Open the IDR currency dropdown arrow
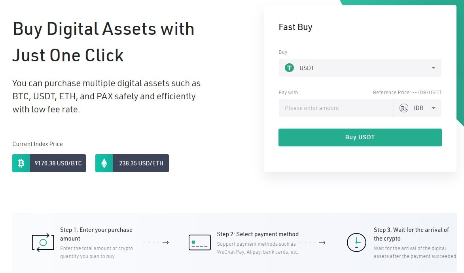The height and width of the screenshot is (273, 464). (x=434, y=108)
